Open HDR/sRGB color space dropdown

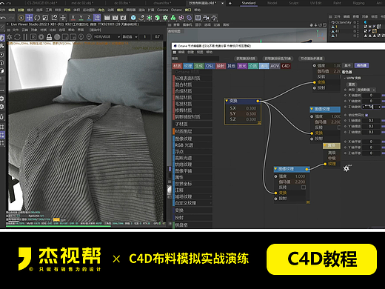click(x=107, y=37)
